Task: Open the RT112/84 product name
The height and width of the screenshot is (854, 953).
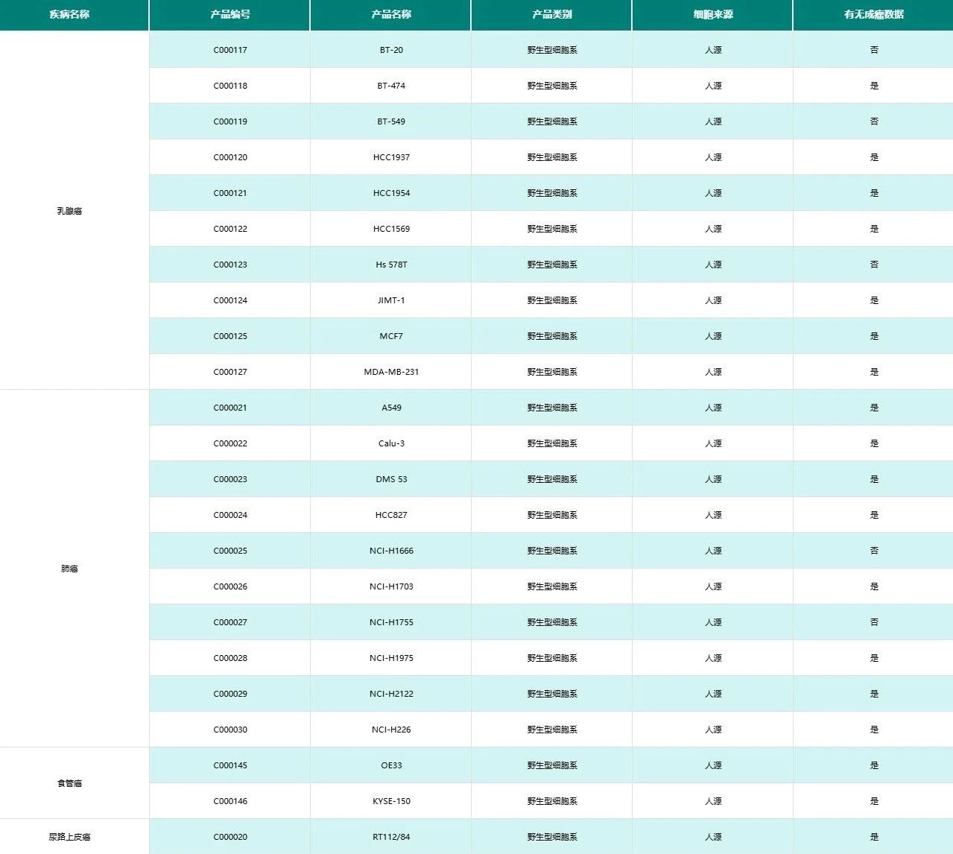Action: pos(391,837)
